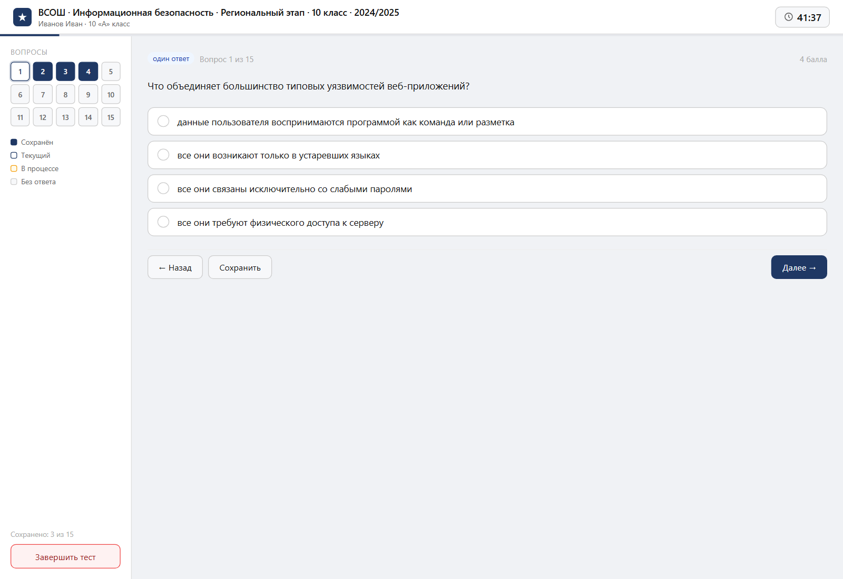Choose the answer about weak passwords
This screenshot has height=579, width=843.
tap(487, 188)
